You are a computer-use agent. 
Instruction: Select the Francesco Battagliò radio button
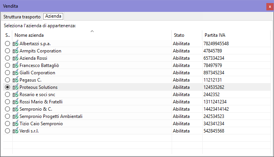click(x=8, y=65)
